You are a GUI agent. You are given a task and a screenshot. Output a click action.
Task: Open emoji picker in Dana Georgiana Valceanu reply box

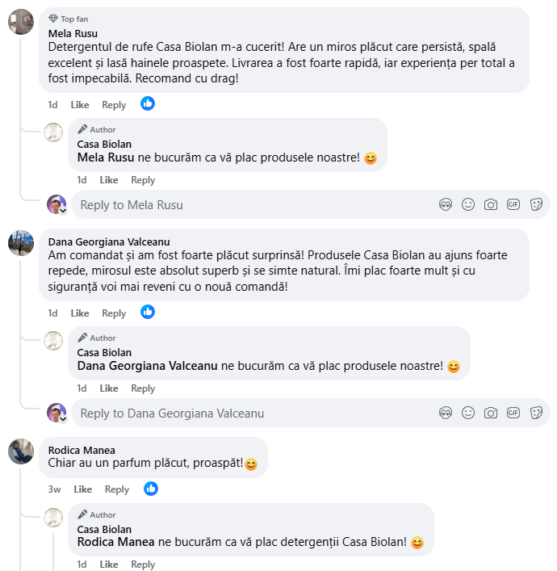[x=468, y=413]
